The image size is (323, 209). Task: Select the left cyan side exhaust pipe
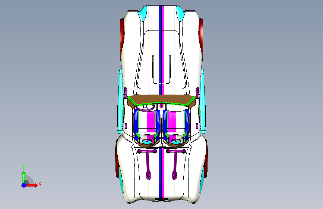[120, 100]
